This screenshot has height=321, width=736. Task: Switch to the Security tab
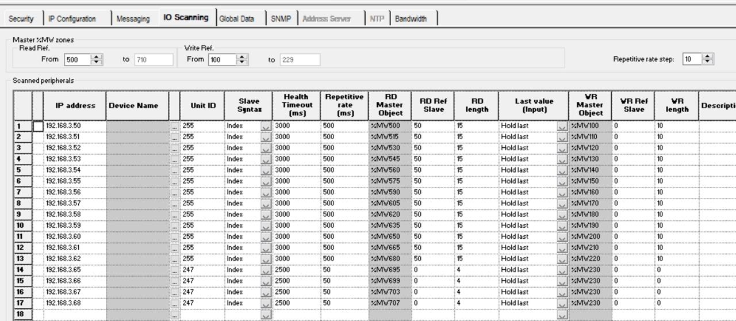coord(21,18)
